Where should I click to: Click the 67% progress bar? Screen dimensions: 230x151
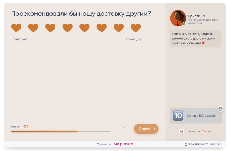(60, 131)
